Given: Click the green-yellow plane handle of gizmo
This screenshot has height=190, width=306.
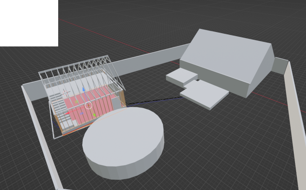Looking at the screenshot, I should [76, 102].
